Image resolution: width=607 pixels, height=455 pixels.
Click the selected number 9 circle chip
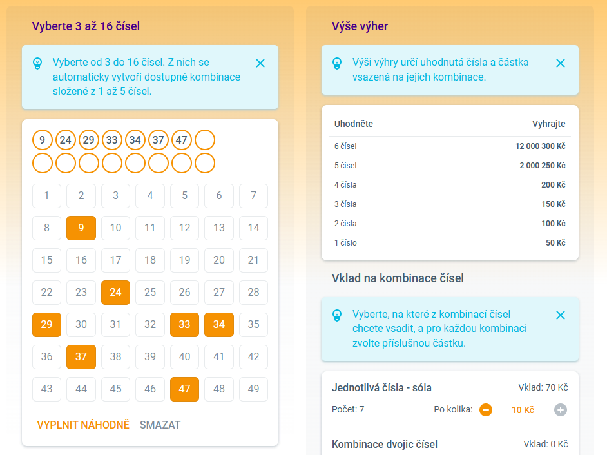pyautogui.click(x=43, y=140)
